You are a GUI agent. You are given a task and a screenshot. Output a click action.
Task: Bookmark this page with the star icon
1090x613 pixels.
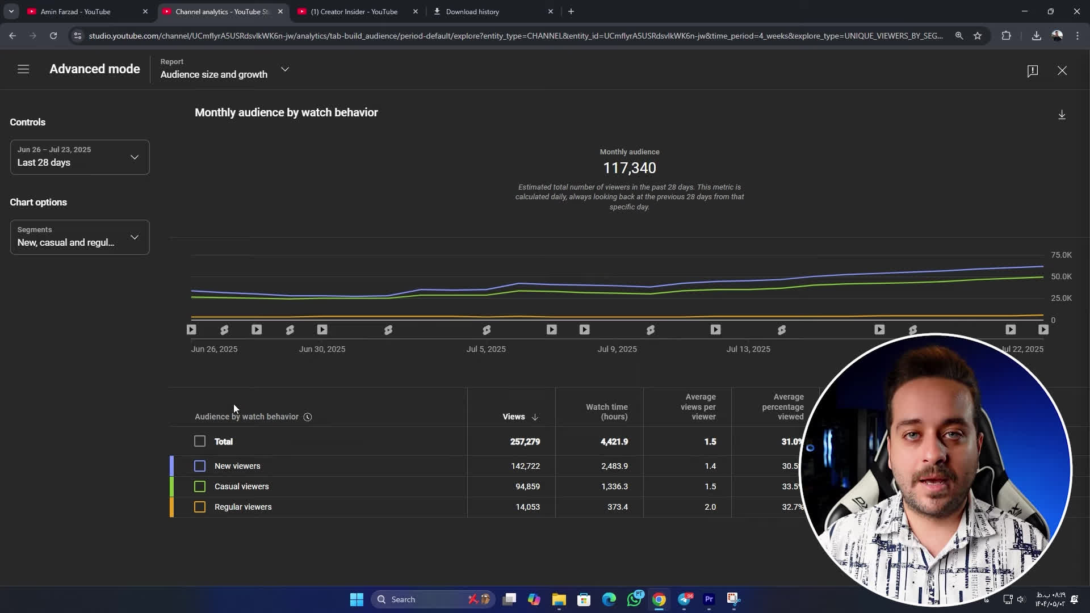[978, 36]
